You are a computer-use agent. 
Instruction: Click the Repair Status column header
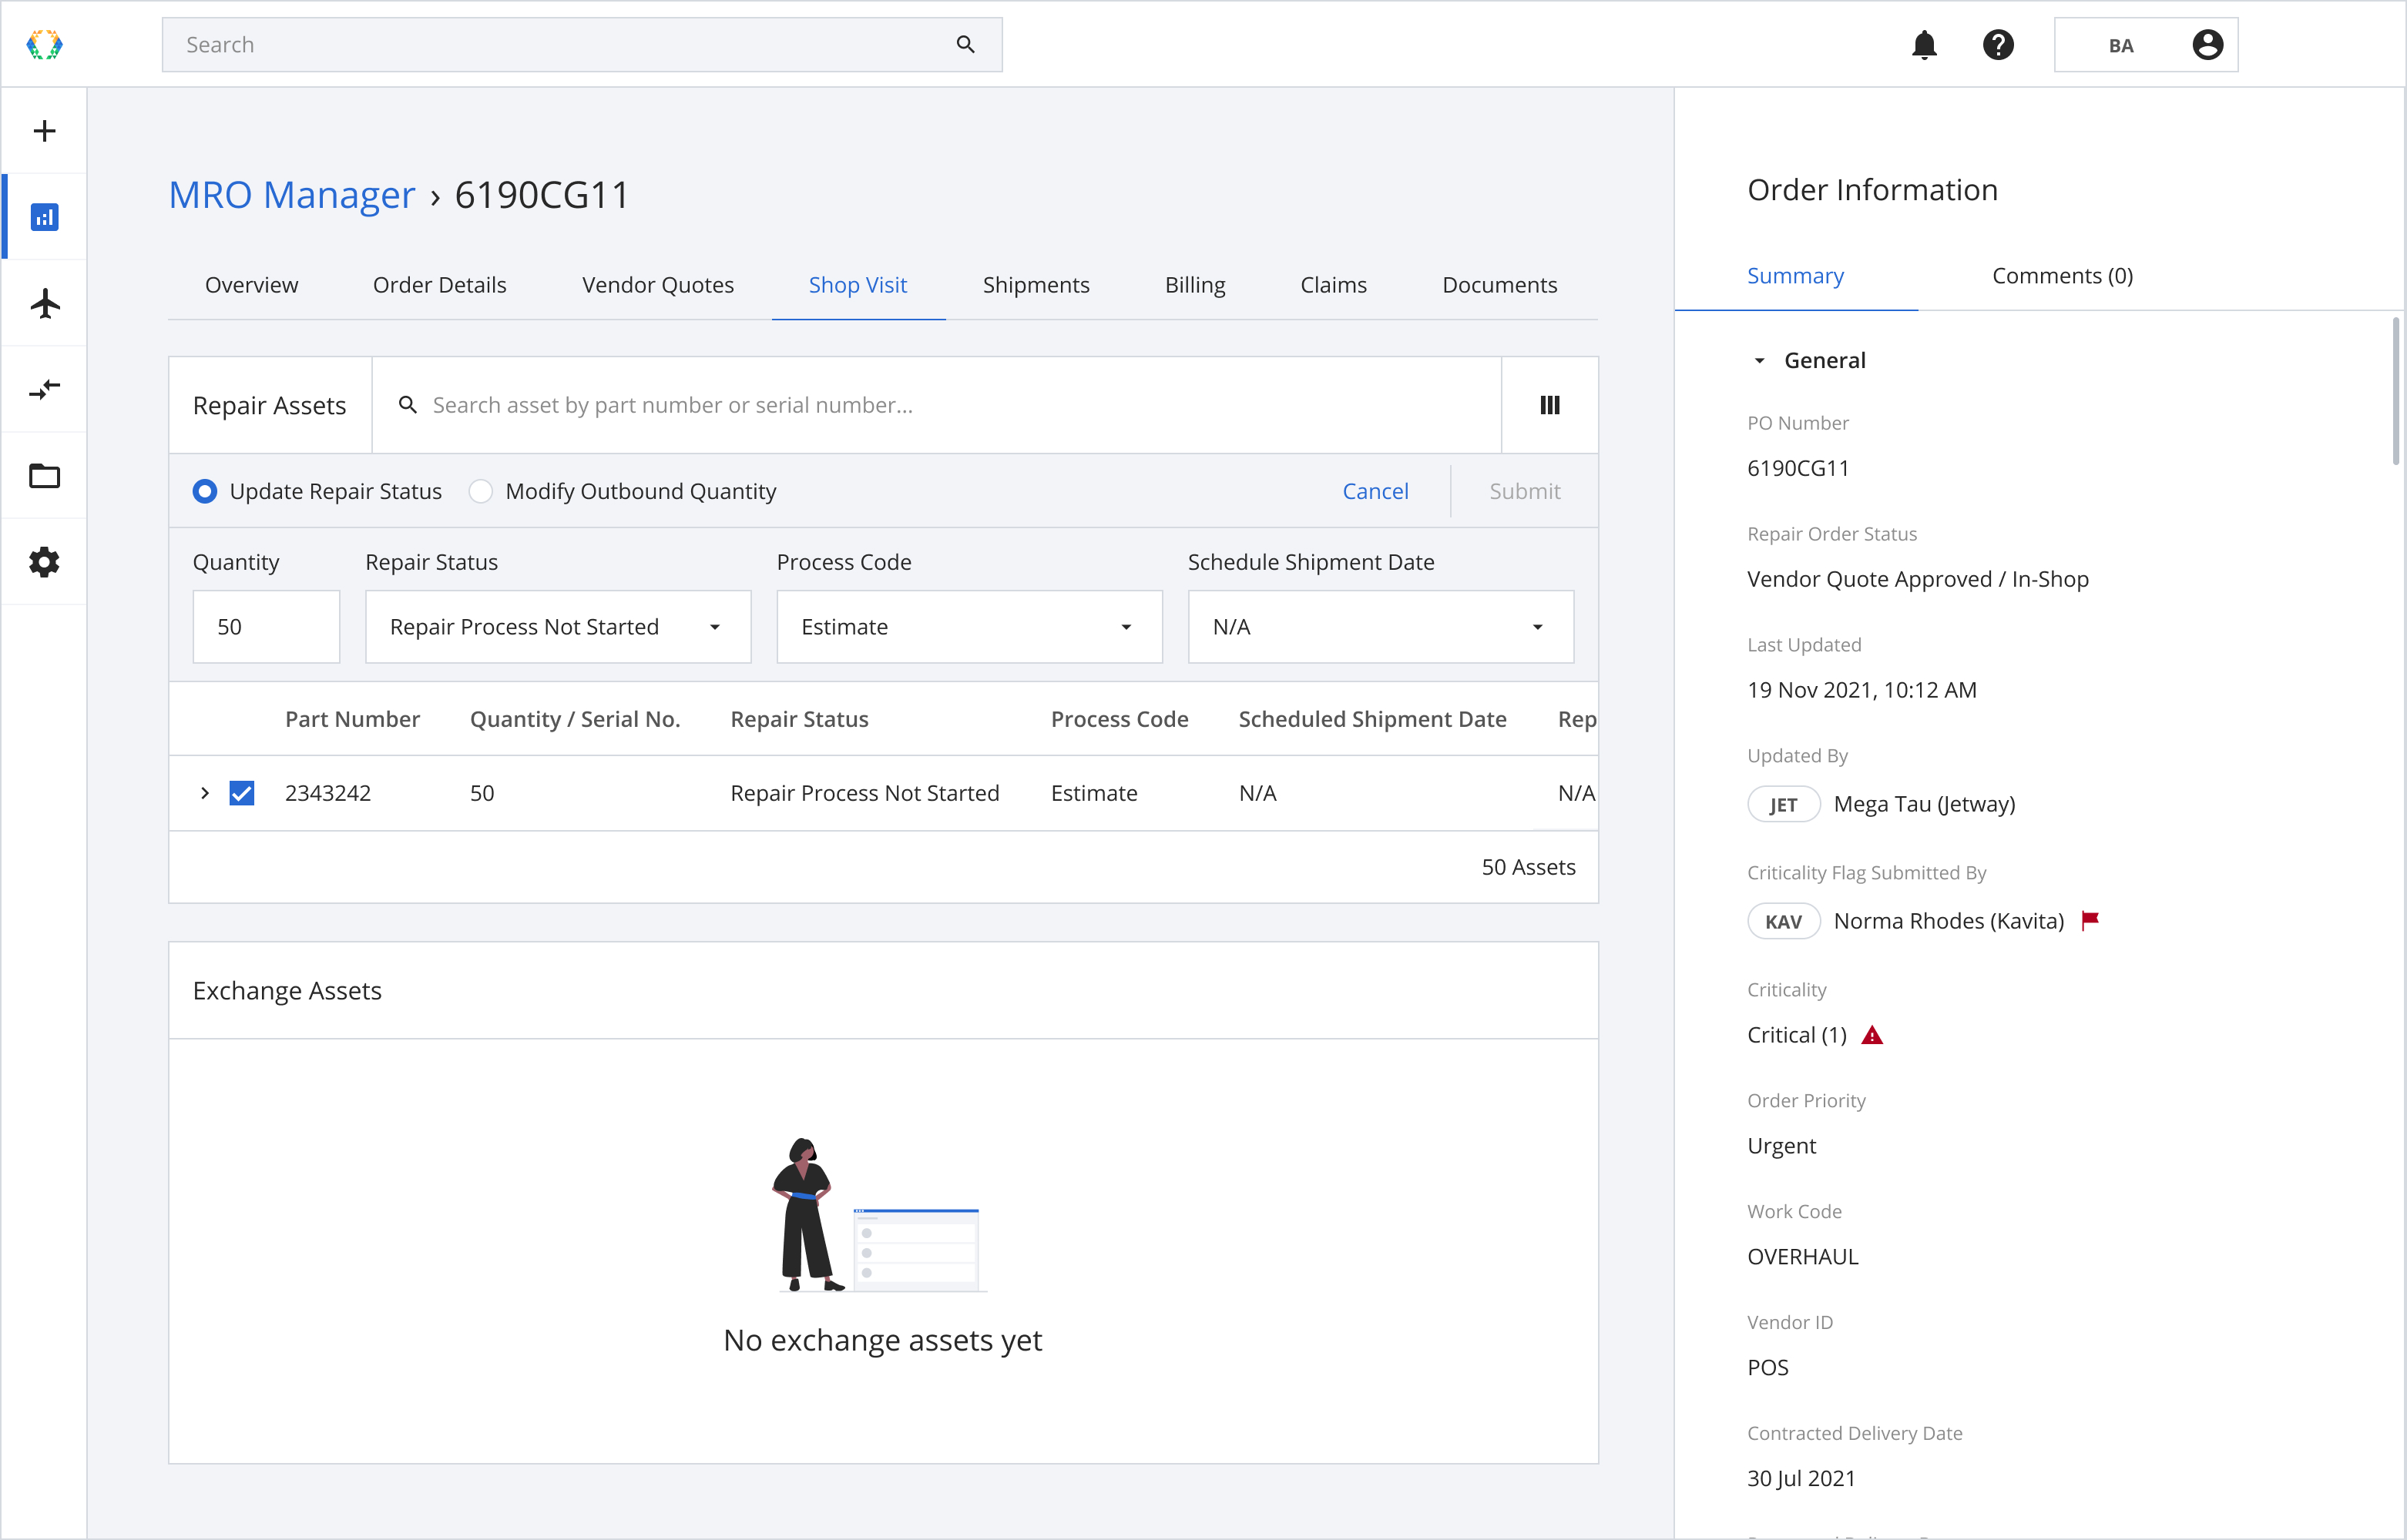pos(798,719)
